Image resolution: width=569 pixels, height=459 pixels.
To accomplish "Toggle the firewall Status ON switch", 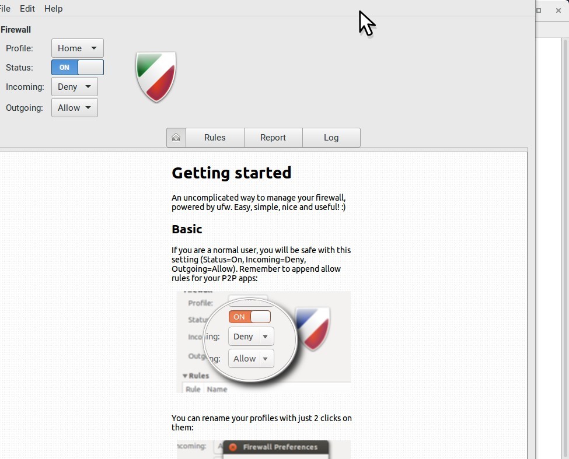I will coord(78,68).
